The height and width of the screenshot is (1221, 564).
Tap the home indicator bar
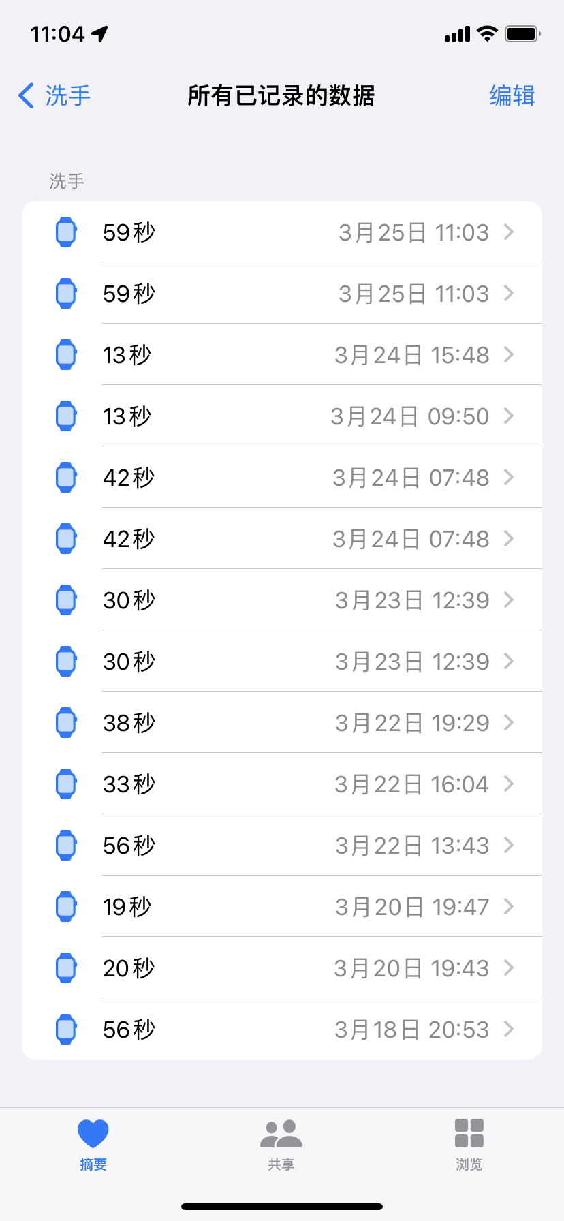[x=282, y=1206]
